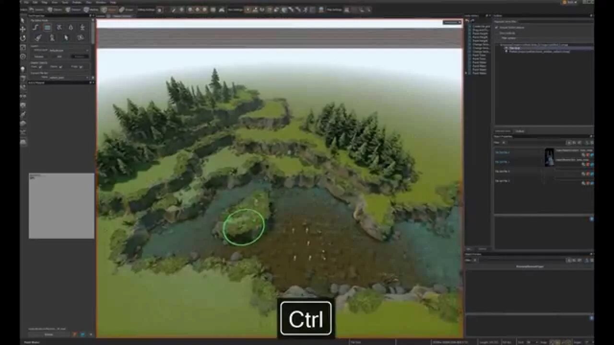The height and width of the screenshot is (345, 614).
Task: Select the highlighted Paint Water tile tool
Action: click(x=47, y=27)
